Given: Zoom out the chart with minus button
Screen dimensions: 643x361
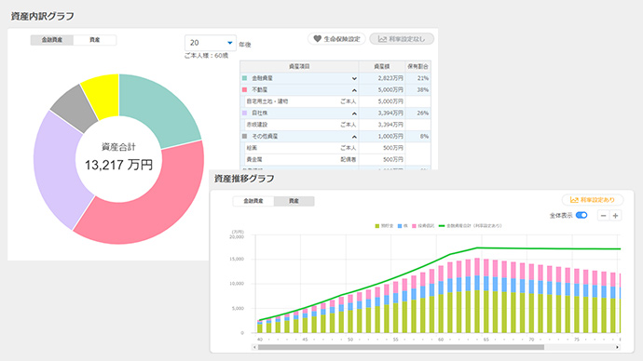Looking at the screenshot, I should tap(603, 216).
